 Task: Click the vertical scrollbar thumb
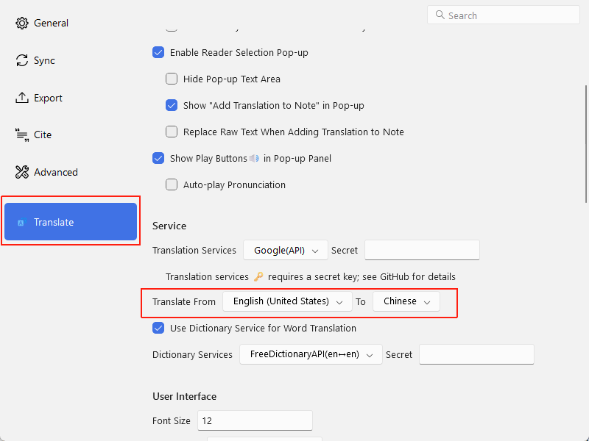click(x=586, y=144)
